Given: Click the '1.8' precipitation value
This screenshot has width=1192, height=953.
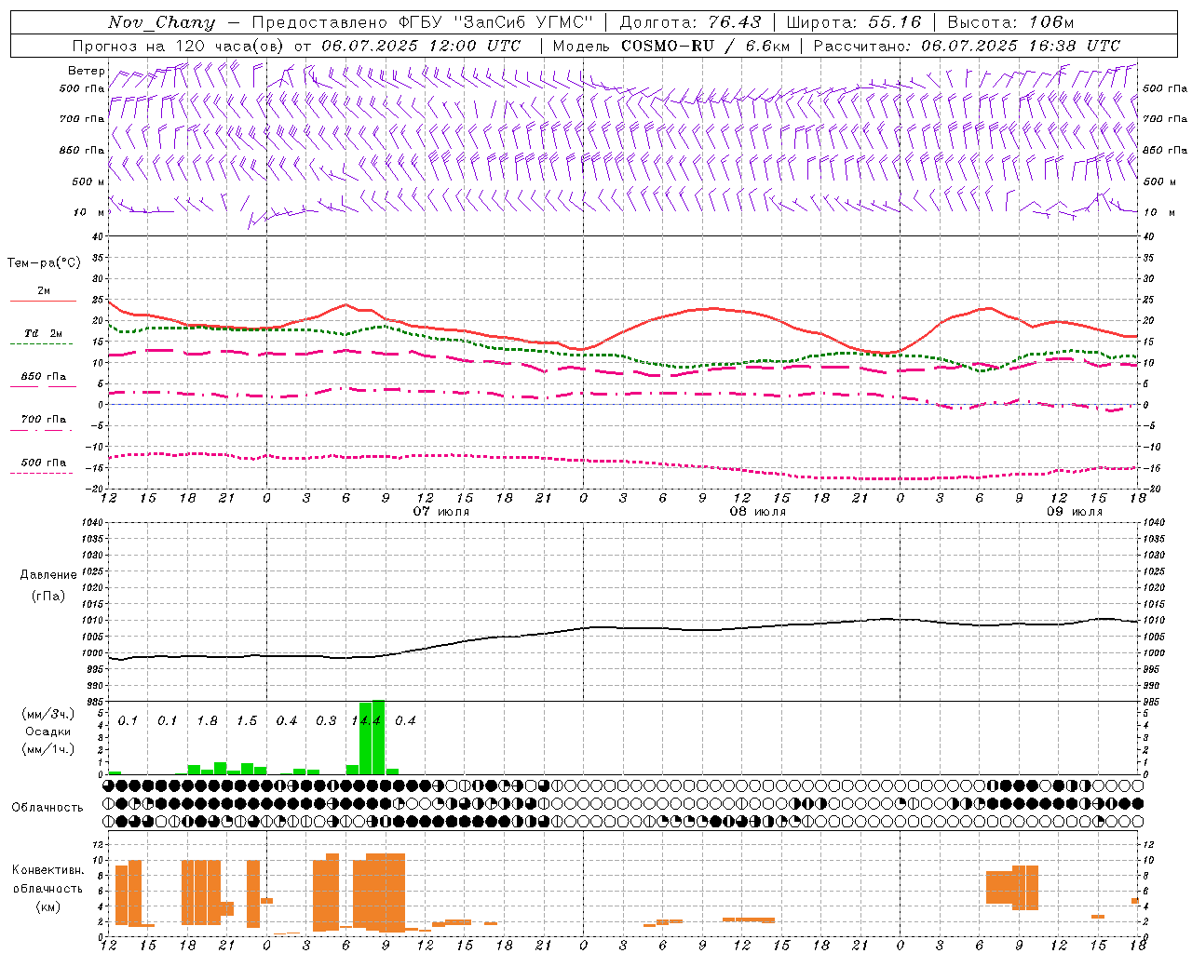Looking at the screenshot, I should point(207,721).
